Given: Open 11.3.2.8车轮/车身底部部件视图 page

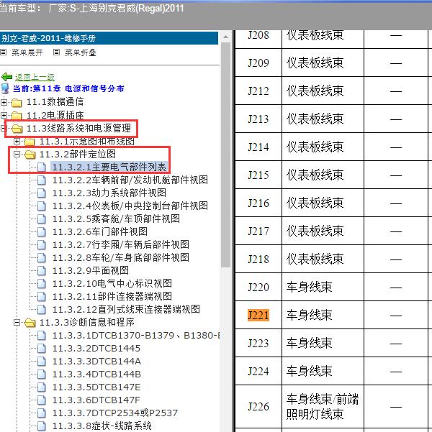Looking at the screenshot, I should click(x=121, y=257).
